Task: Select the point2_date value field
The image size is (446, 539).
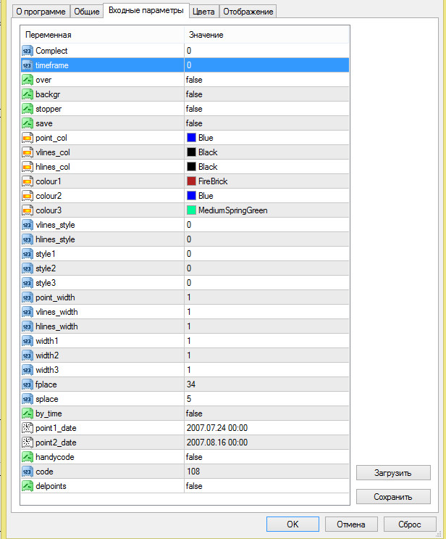Action: [266, 443]
